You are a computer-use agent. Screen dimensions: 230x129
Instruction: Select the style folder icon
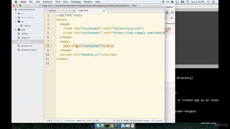pyautogui.click(x=19, y=29)
